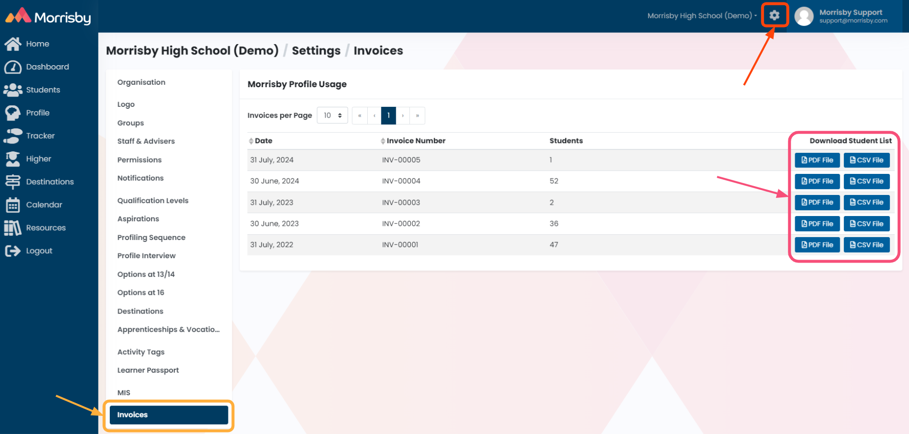The image size is (909, 434).
Task: Download PDF File for INV-00002
Action: click(817, 224)
